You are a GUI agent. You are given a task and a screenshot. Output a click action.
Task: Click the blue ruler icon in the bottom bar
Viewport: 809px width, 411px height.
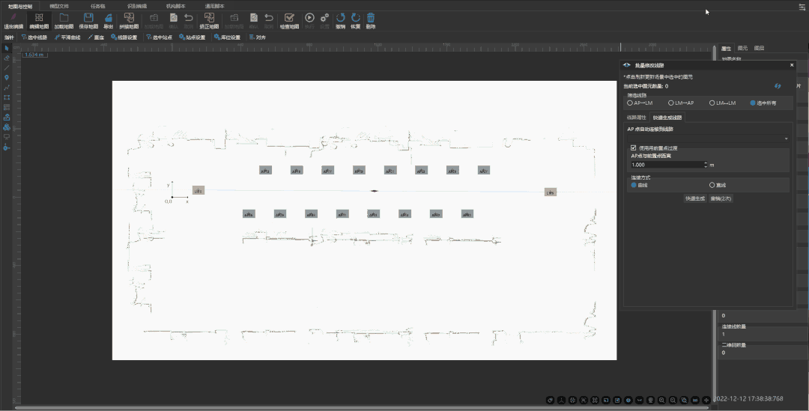point(695,400)
